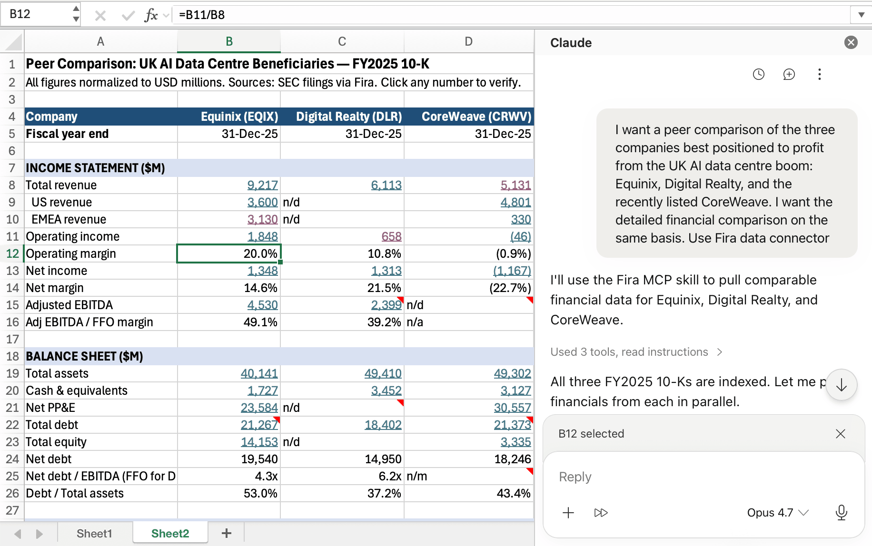The image size is (872, 546).
Task: Click Digital Realty operating income 658
Action: (391, 236)
